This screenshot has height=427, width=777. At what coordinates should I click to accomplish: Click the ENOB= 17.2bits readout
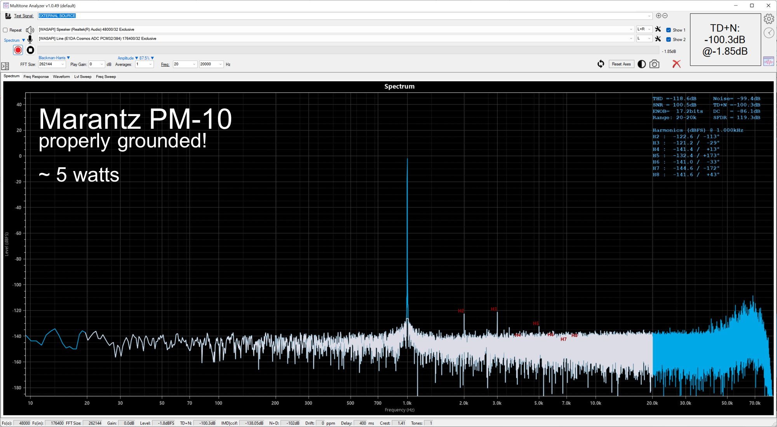click(678, 111)
